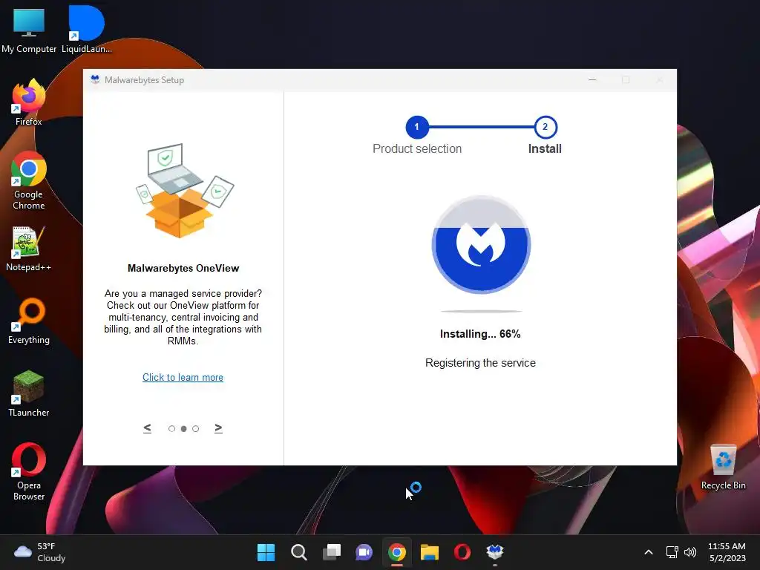760x570 pixels.
Task: Open the volume tray icon
Action: (690, 552)
